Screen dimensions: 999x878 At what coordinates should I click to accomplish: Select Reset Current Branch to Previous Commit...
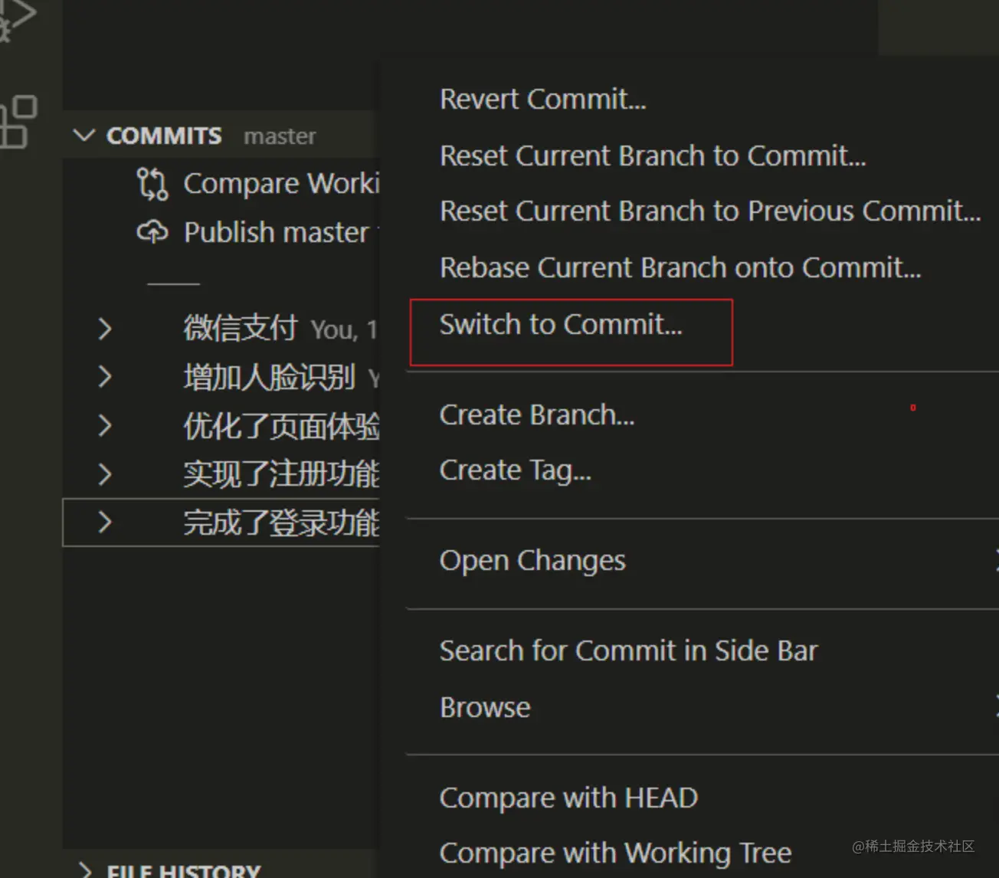point(710,211)
